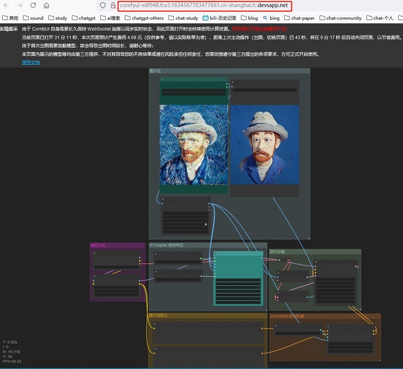Select the Van Gogh portrait input image
403x369 pixels.
[194, 145]
